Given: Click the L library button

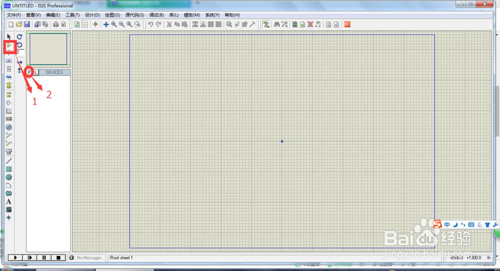Looking at the screenshot, I should tap(35, 72).
